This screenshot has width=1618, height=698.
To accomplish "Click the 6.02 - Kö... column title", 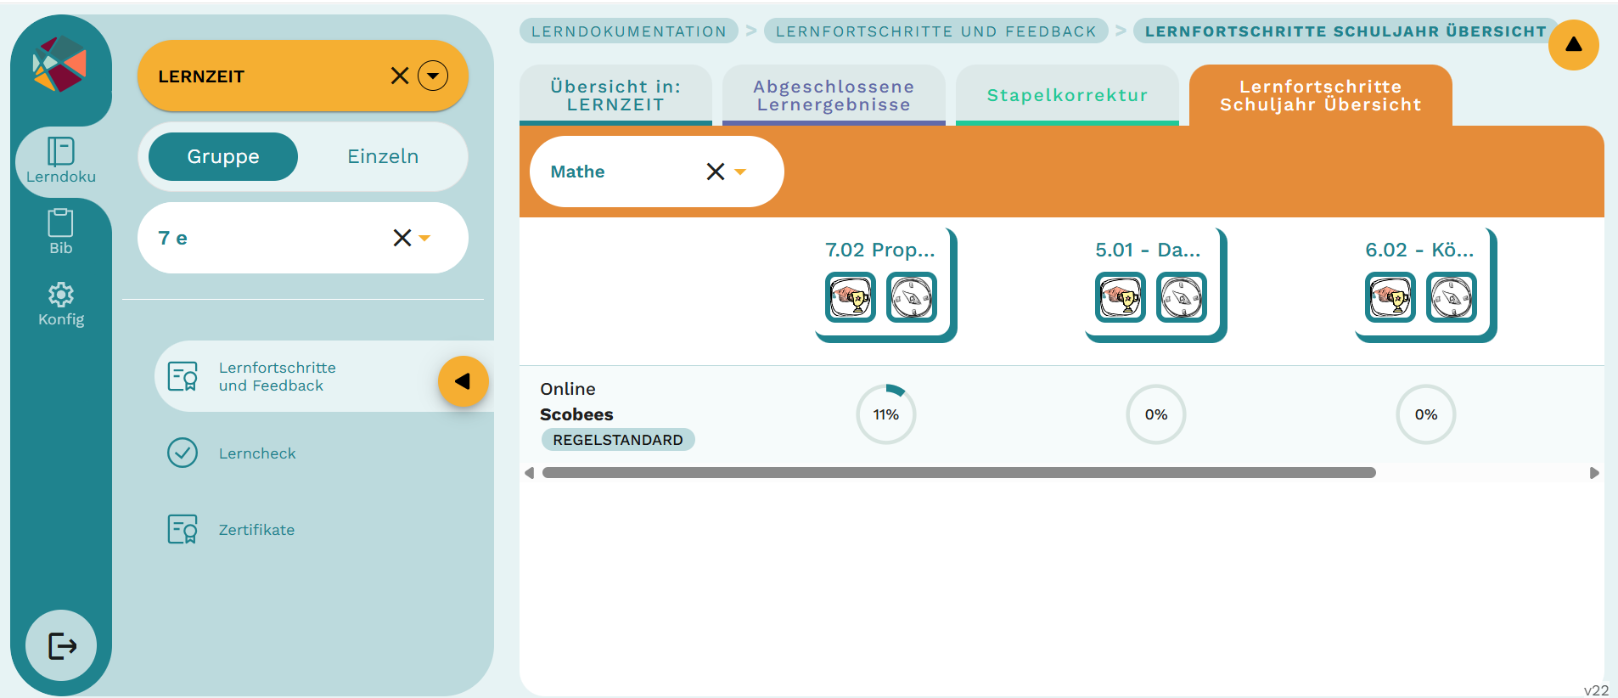I will 1419,250.
